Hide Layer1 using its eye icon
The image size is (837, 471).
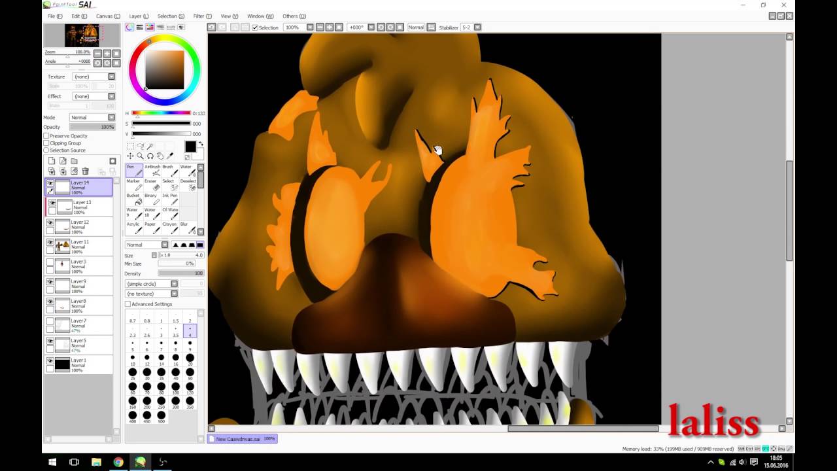click(x=50, y=360)
